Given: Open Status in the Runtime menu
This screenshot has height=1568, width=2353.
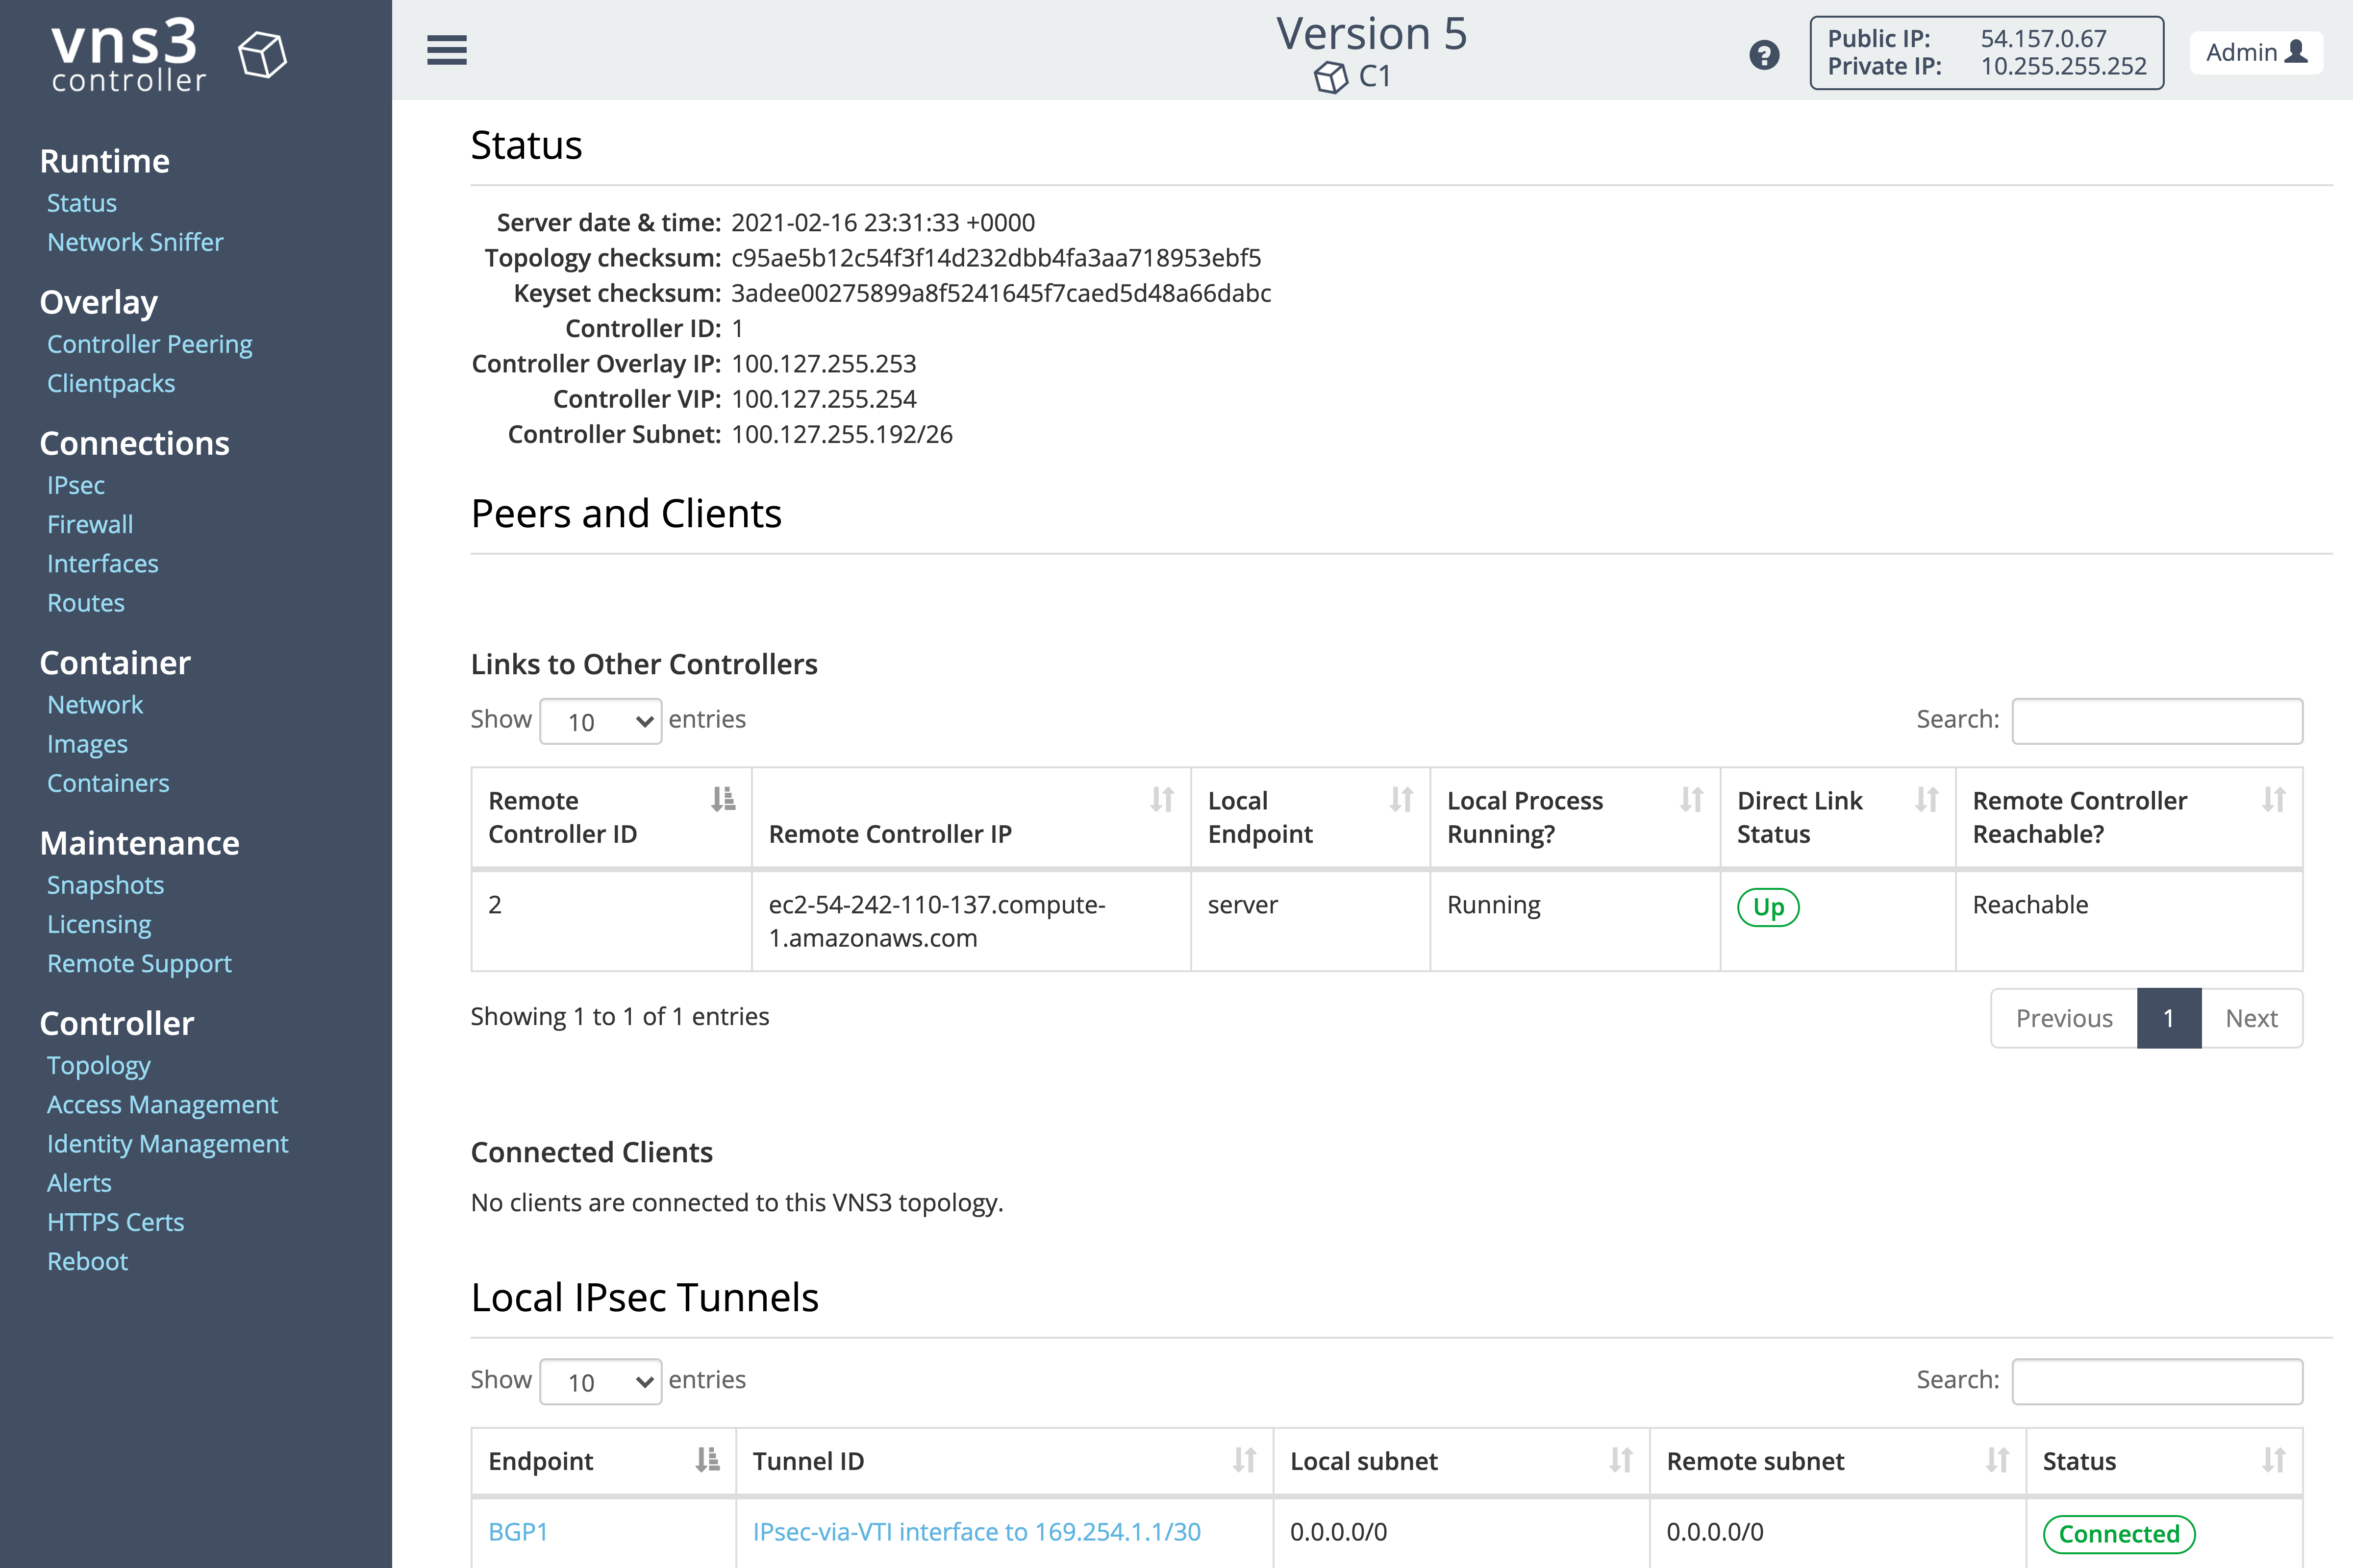Looking at the screenshot, I should point(82,203).
